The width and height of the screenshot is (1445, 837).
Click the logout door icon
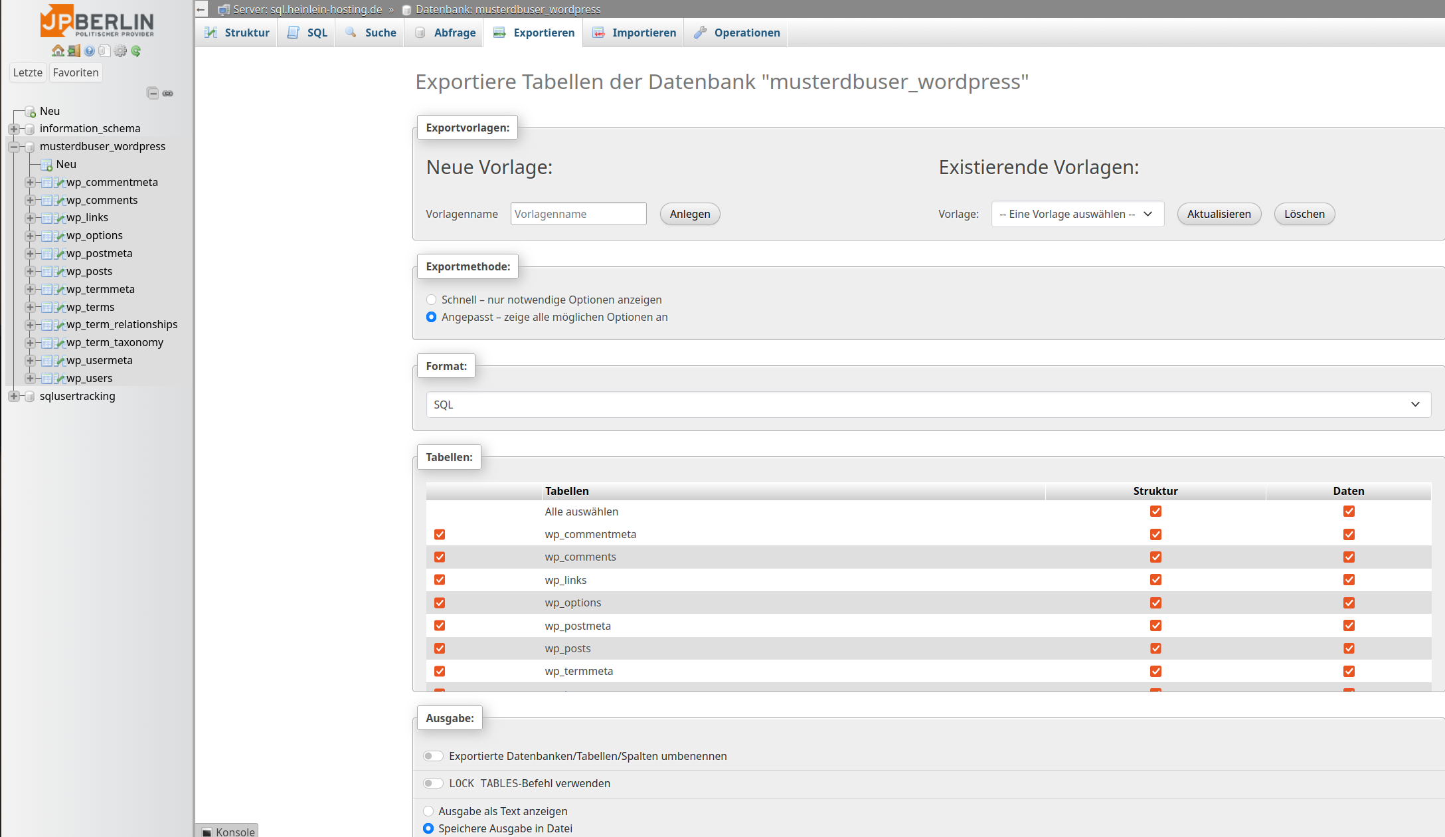pos(74,51)
